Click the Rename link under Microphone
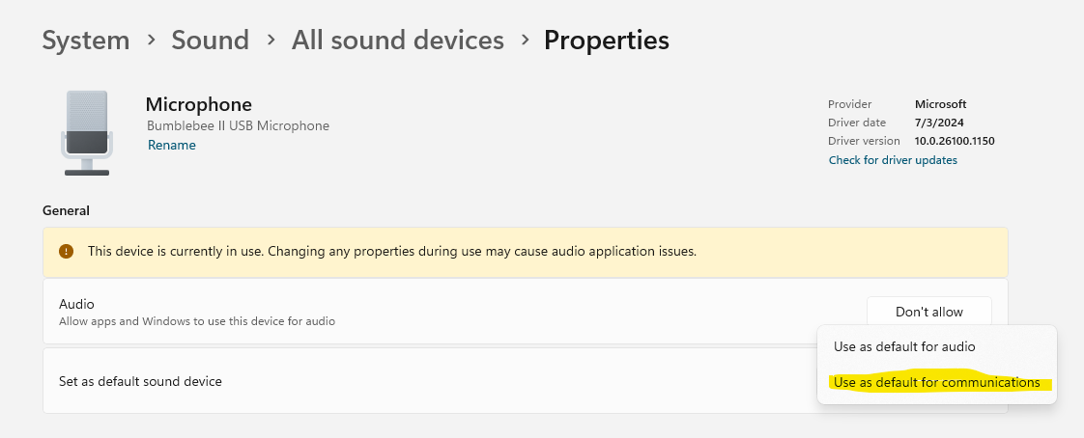 (171, 146)
